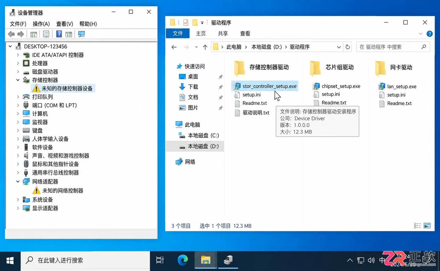Select 本地磁盘 (C:) in the Explorer sidebar
This screenshot has width=440, height=271.
tap(203, 135)
